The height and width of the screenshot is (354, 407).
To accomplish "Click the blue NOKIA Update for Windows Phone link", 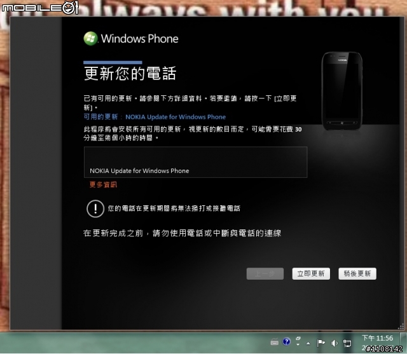I will coord(176,117).
